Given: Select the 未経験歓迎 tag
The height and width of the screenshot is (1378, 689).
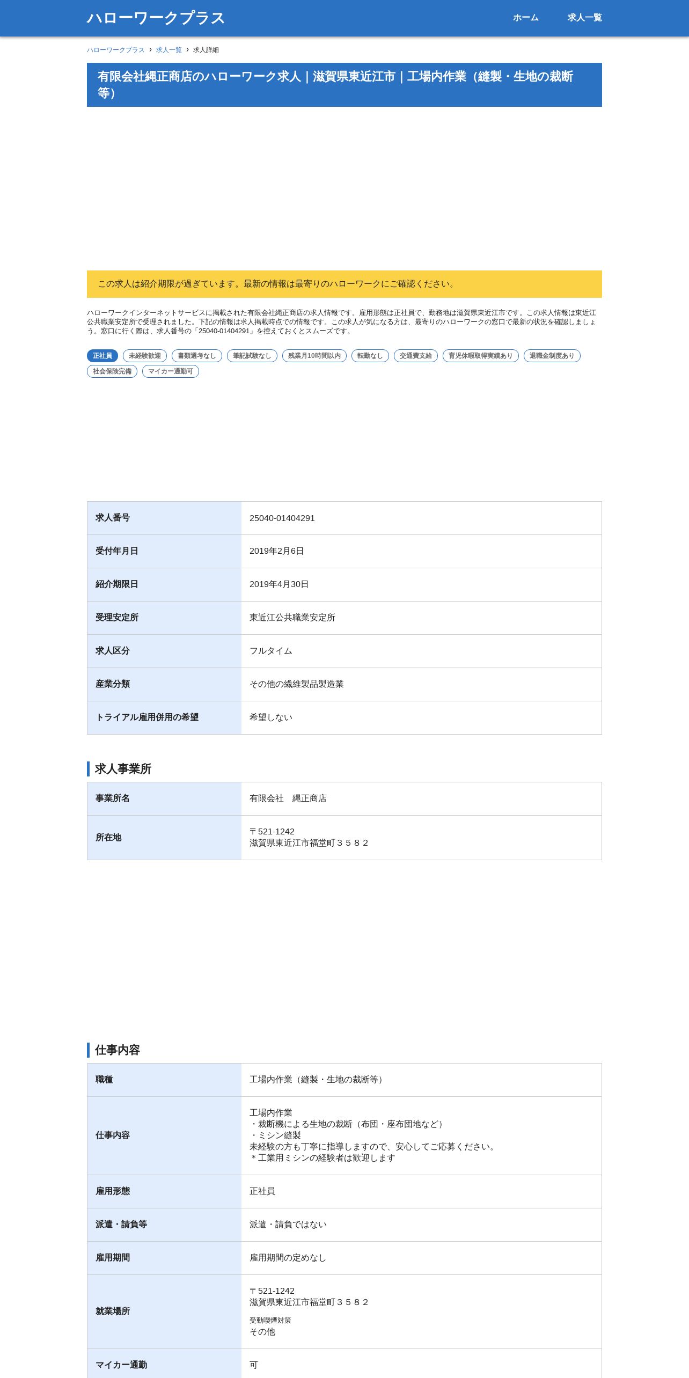Looking at the screenshot, I should tap(145, 356).
